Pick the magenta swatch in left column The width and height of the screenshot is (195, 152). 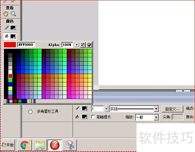point(10,97)
